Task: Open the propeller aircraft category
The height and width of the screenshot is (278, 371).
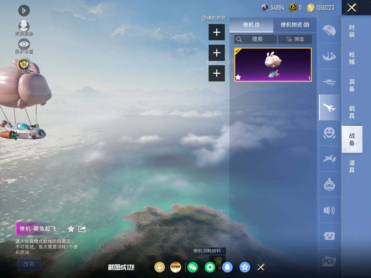Action: pos(329,159)
